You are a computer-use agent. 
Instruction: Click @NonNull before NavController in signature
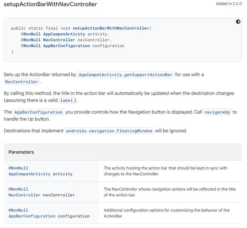[x=31, y=40]
